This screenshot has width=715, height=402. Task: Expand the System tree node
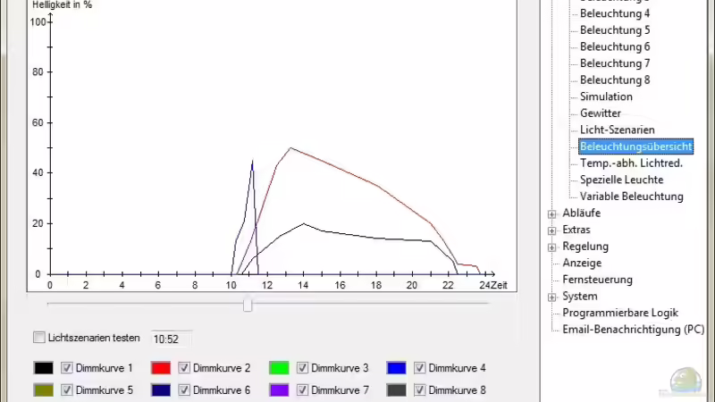552,297
